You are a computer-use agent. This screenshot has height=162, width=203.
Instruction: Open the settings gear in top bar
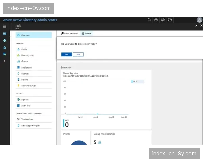(x=156, y=20)
